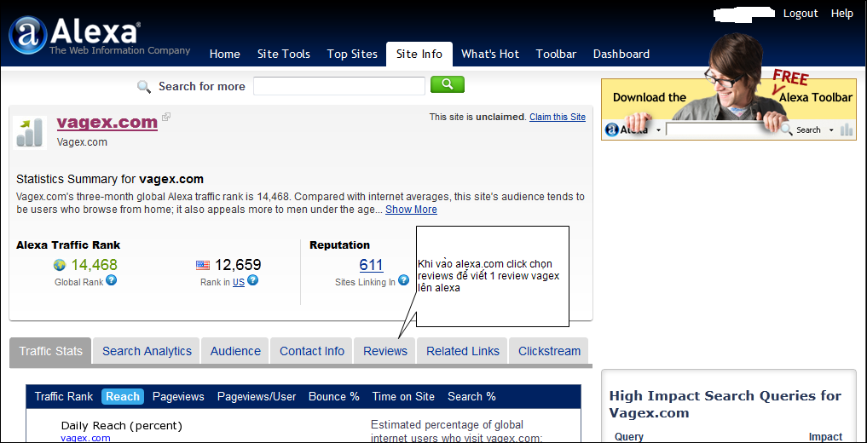The height and width of the screenshot is (443, 867).
Task: Click the Sites Linking In help icon
Action: pos(403,280)
